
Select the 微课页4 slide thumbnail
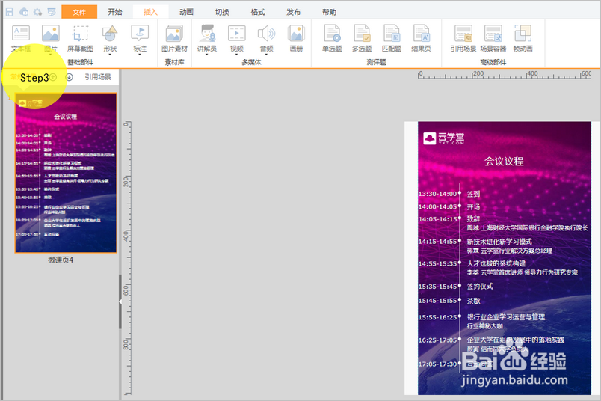(x=66, y=173)
